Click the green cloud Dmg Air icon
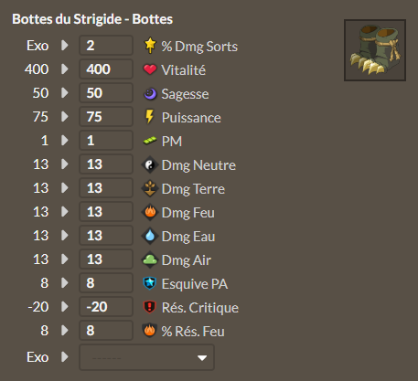The image size is (418, 381). tap(150, 259)
